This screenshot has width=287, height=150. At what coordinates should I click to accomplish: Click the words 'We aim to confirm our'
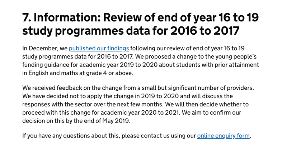point(211,112)
